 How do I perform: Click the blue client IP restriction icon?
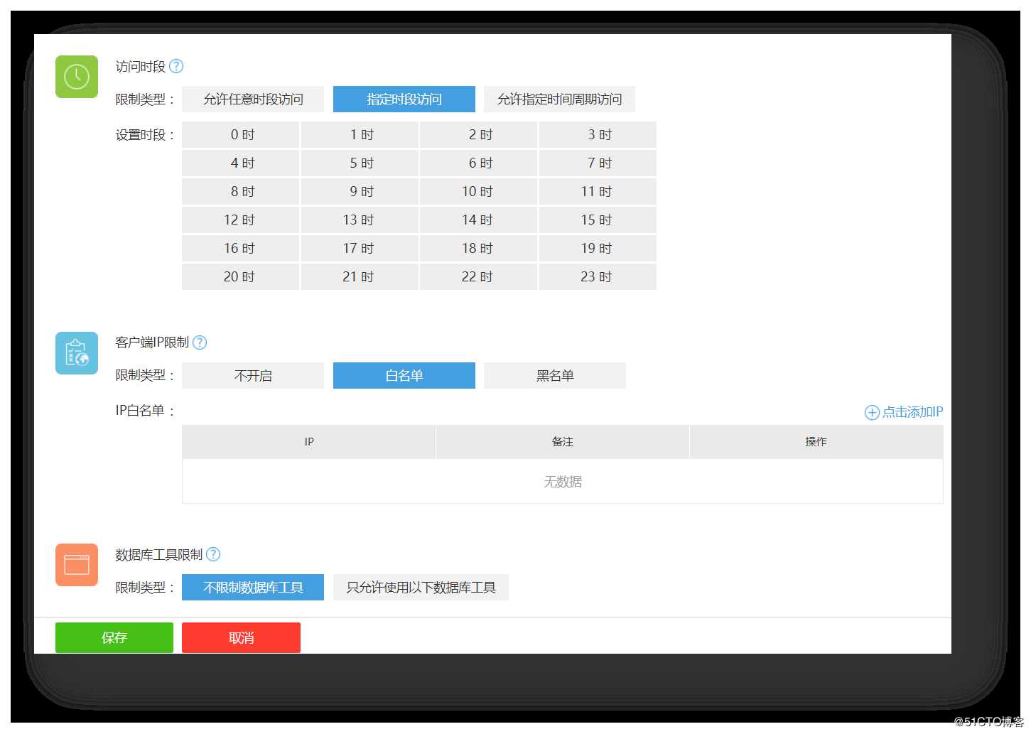pos(77,353)
